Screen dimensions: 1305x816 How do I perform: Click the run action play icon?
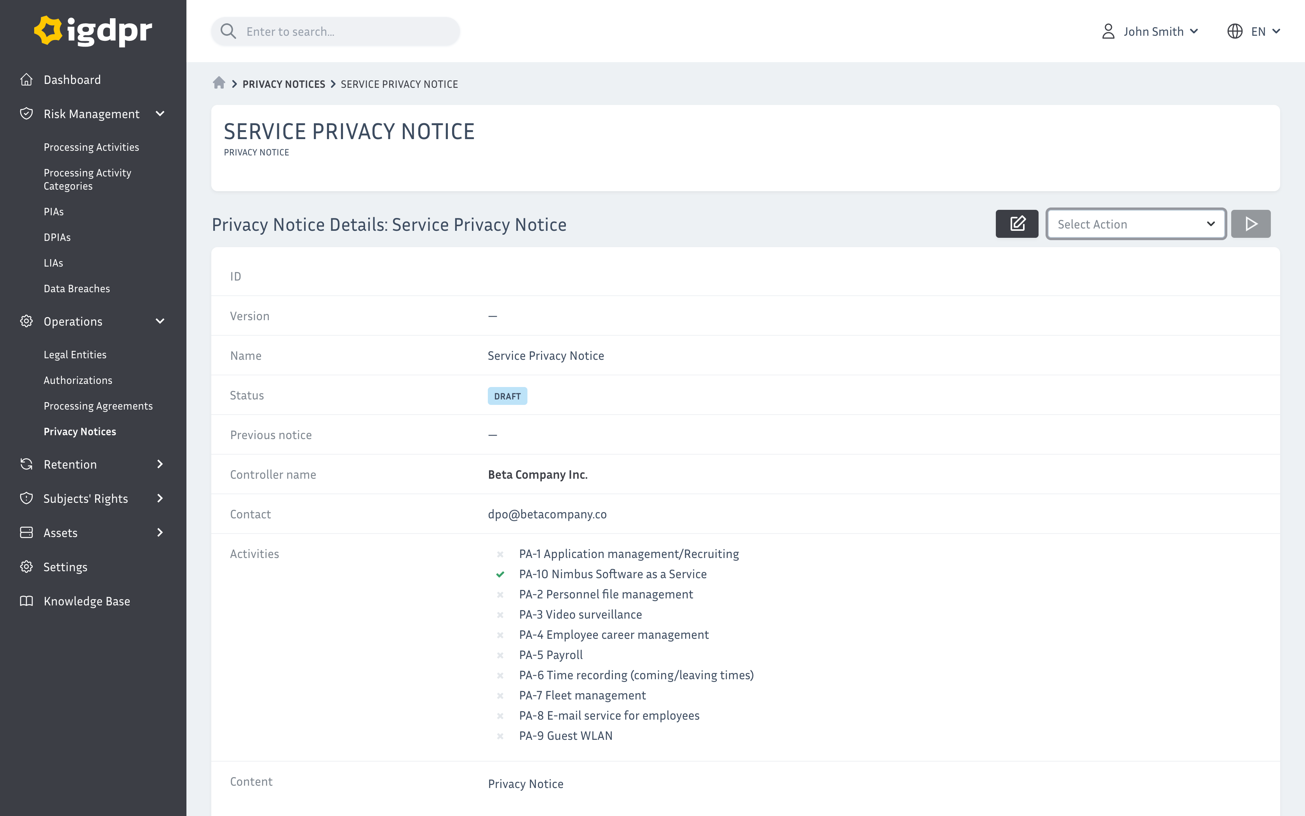[x=1251, y=223]
